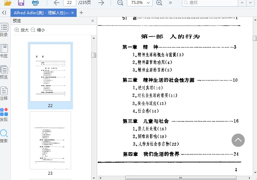
Task: Click the horizontal scrollbar handle
Action: pos(181,178)
